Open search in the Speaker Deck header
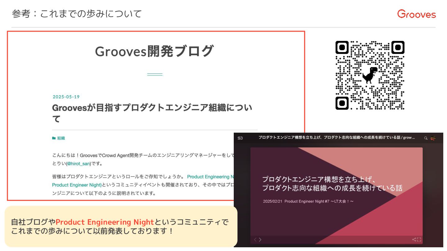The image size is (447, 251). (426, 138)
